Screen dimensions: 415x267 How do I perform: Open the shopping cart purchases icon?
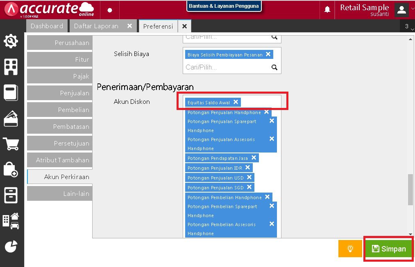tap(11, 144)
